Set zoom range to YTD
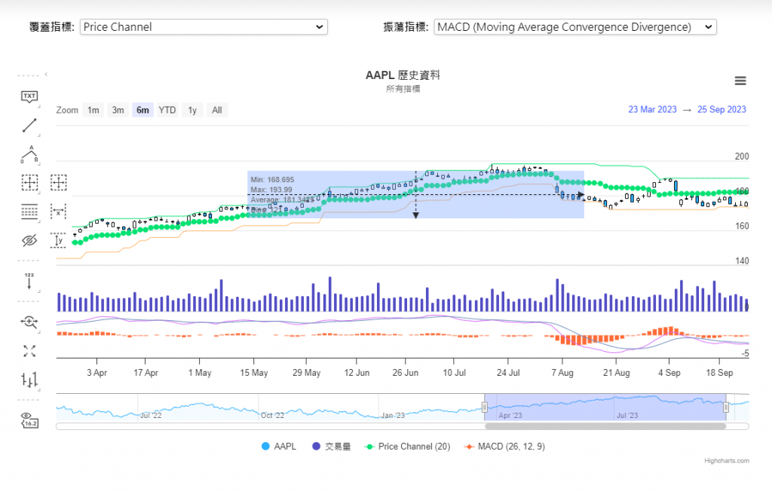Screen dimensions: 772x491 pyautogui.click(x=167, y=110)
